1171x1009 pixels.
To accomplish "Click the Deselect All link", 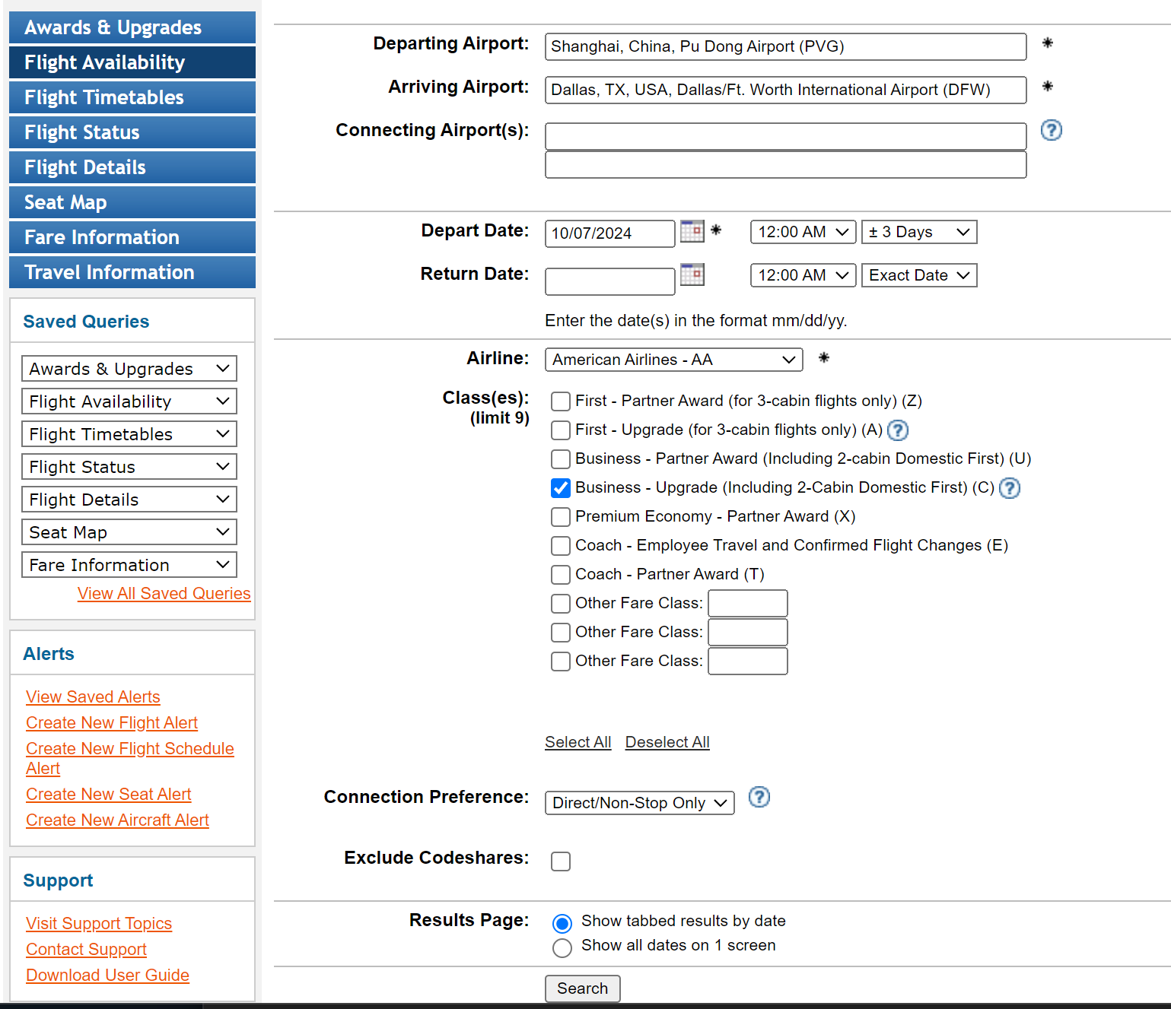I will [x=667, y=742].
